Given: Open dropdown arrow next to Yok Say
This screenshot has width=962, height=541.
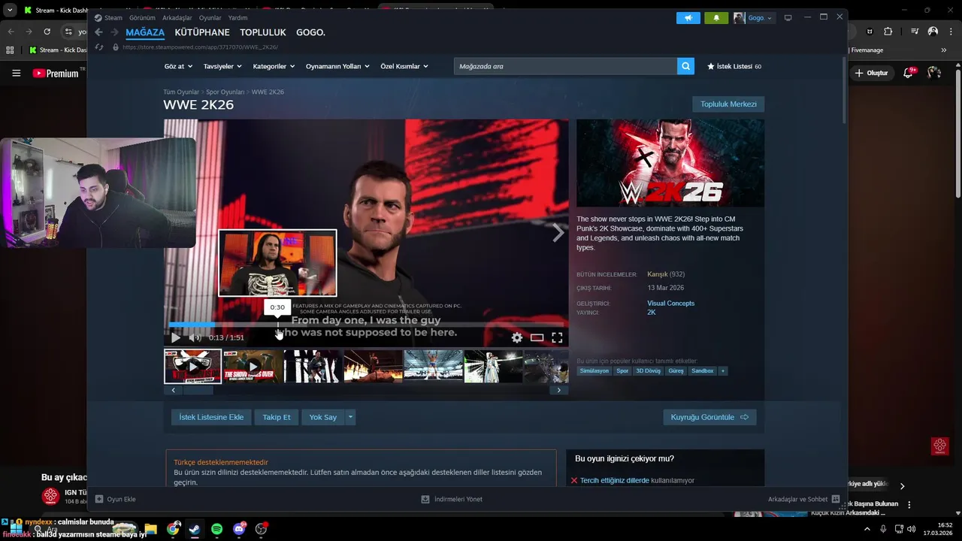Looking at the screenshot, I should point(350,417).
